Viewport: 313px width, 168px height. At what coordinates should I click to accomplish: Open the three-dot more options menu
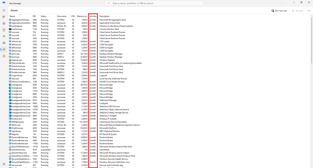(x=309, y=11)
